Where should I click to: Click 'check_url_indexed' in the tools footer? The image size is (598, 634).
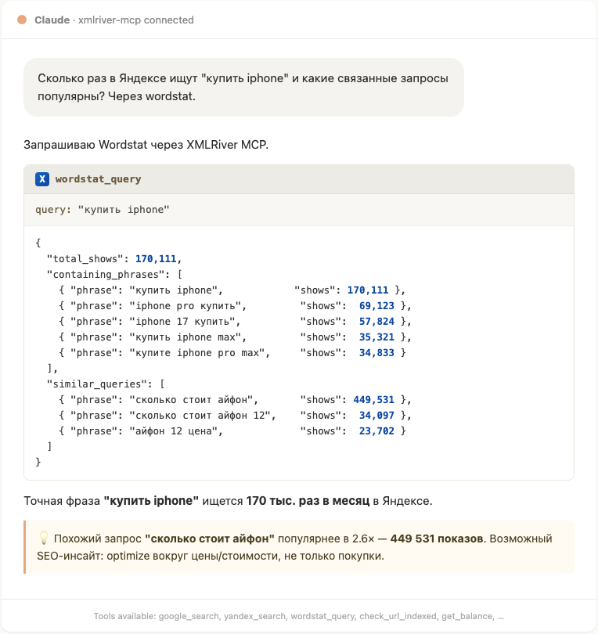pos(398,616)
